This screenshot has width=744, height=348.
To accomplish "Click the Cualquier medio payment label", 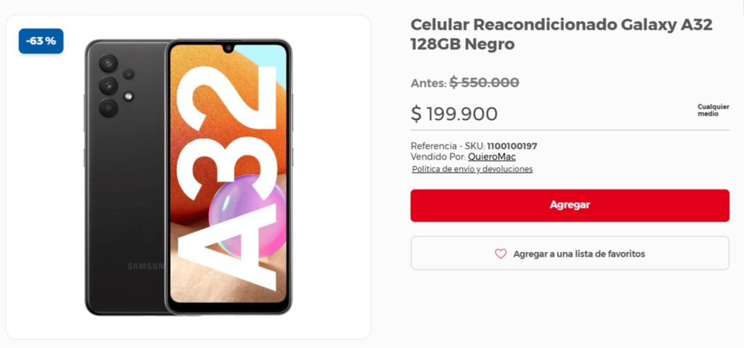I will coord(713,110).
